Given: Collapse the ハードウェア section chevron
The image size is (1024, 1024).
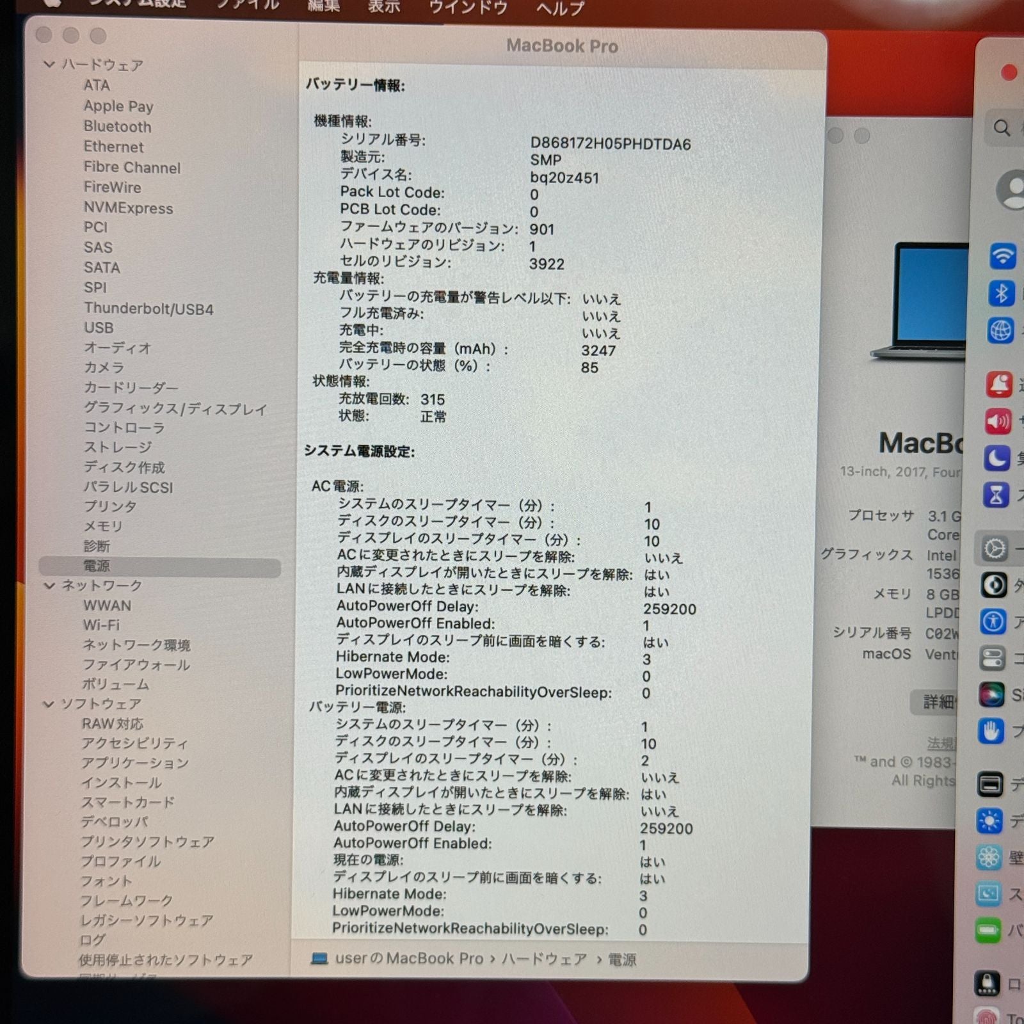Looking at the screenshot, I should [49, 64].
